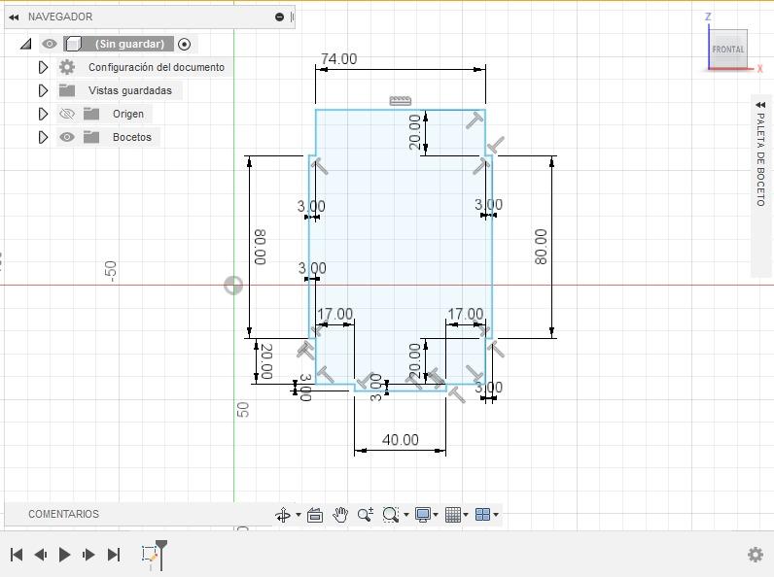The height and width of the screenshot is (577, 774).
Task: Open the zoom fit dropdown arrow
Action: [x=406, y=515]
